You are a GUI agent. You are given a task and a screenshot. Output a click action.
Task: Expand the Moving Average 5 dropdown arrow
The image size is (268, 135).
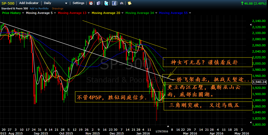click(x=55, y=13)
